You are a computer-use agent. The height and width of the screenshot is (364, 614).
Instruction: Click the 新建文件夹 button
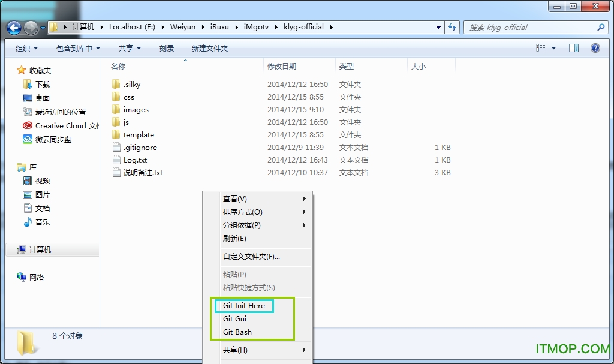tap(210, 48)
